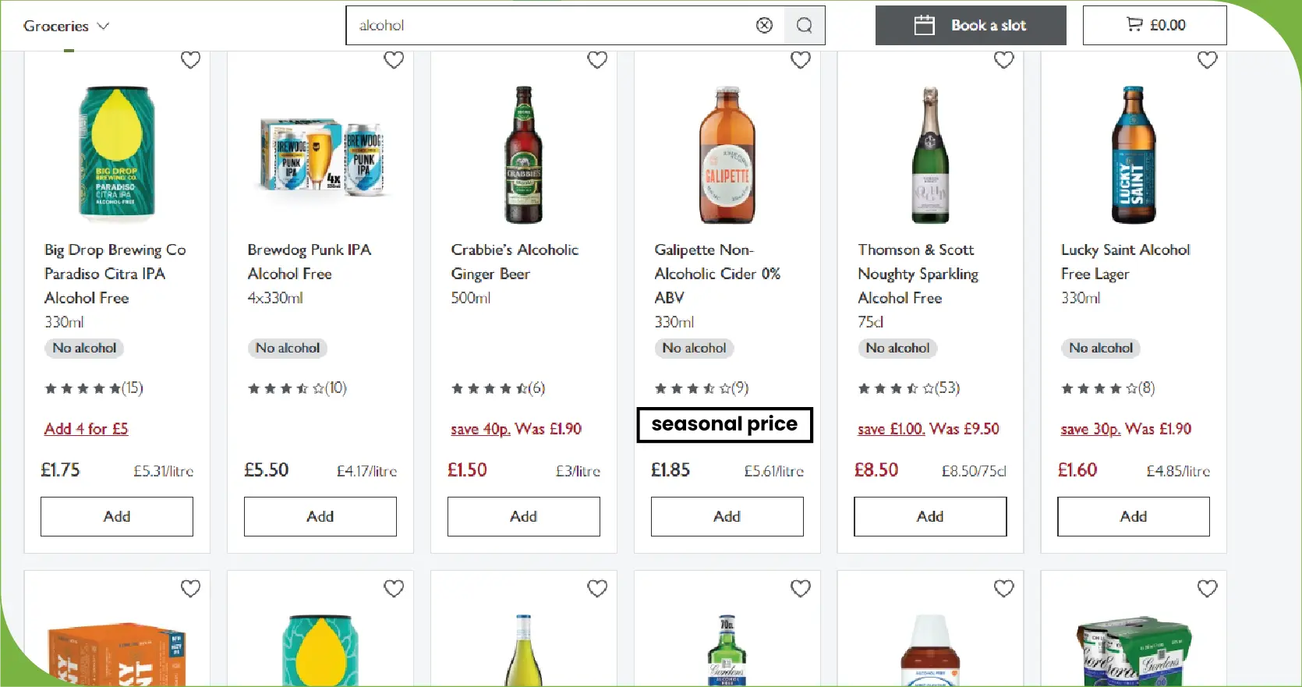This screenshot has width=1302, height=687.
Task: Favourite Big Drop Paradiso Citra IPA
Action: pyautogui.click(x=190, y=60)
